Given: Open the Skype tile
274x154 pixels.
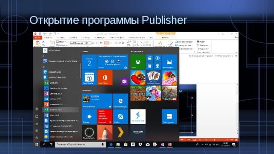Looking at the screenshot, I should (121, 117).
